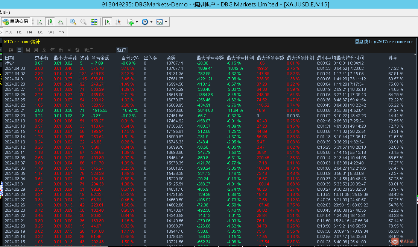Click the 90.91 % win rate value
Screen dimensions: 418x247
396,142
